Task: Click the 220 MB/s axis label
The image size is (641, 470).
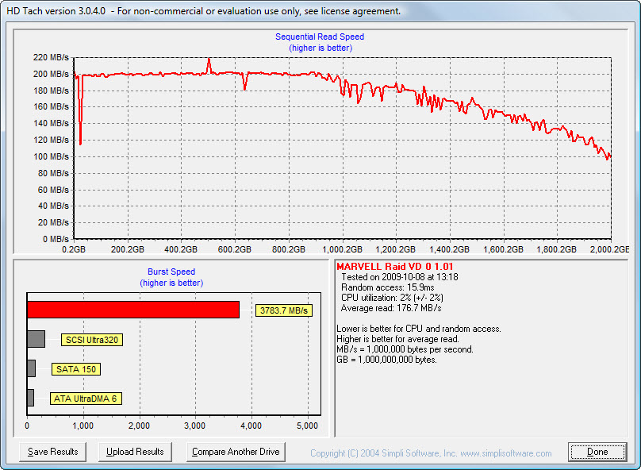Action: (x=52, y=57)
